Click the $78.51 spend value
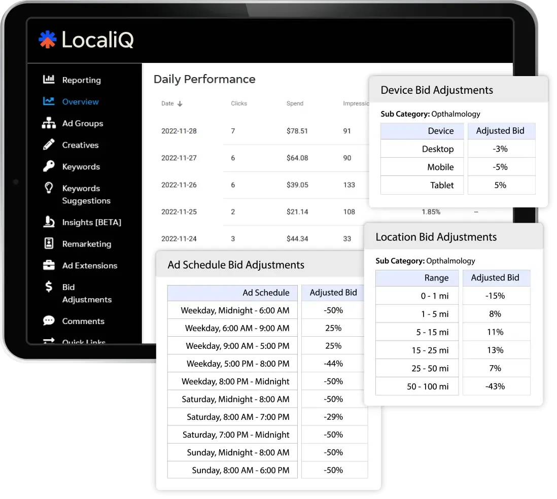Viewport: 557px width, 499px height. pos(297,131)
